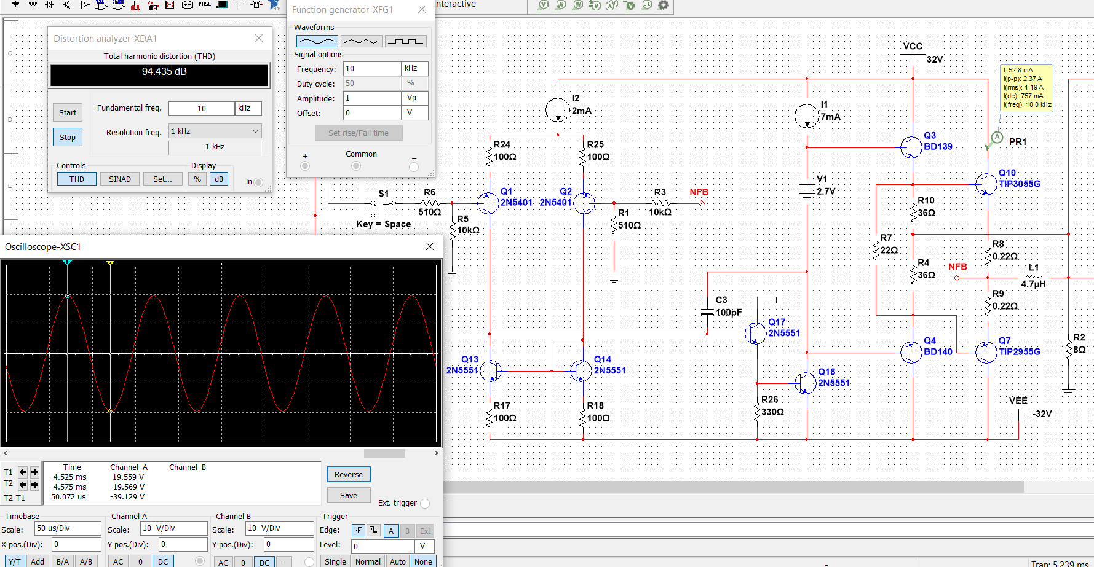Set Channel A coupling to AC
The width and height of the screenshot is (1094, 567).
[118, 561]
